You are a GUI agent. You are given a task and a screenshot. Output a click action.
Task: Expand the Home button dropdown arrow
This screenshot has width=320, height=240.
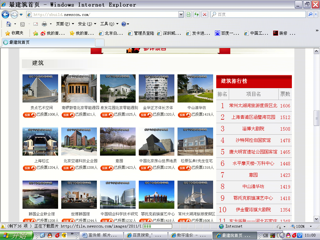tap(15, 24)
